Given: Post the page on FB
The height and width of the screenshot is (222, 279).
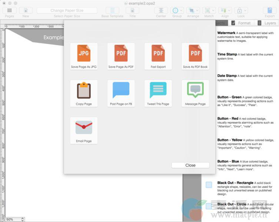Looking at the screenshot, I should [121, 90].
